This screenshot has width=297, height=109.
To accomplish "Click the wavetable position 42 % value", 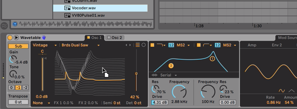I will point(135,97).
